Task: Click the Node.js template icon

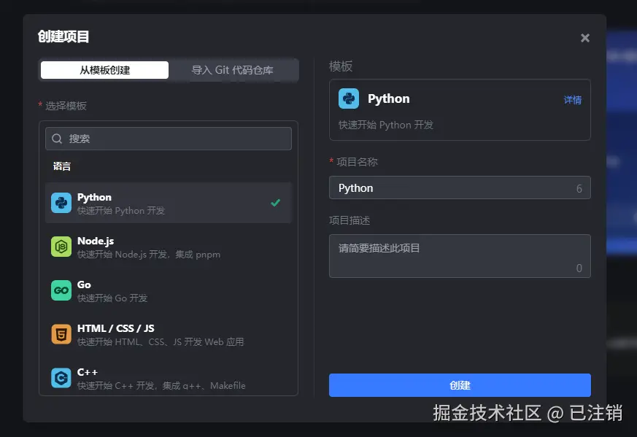Action: [x=61, y=247]
